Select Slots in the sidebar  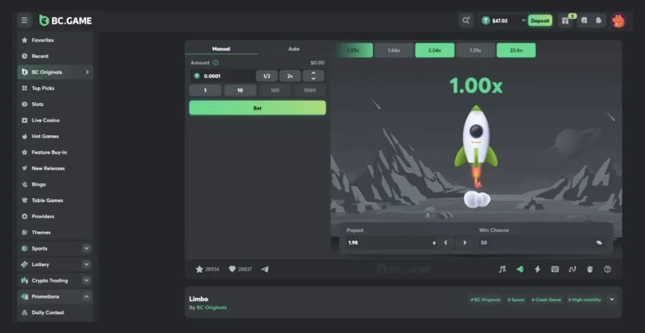point(38,104)
